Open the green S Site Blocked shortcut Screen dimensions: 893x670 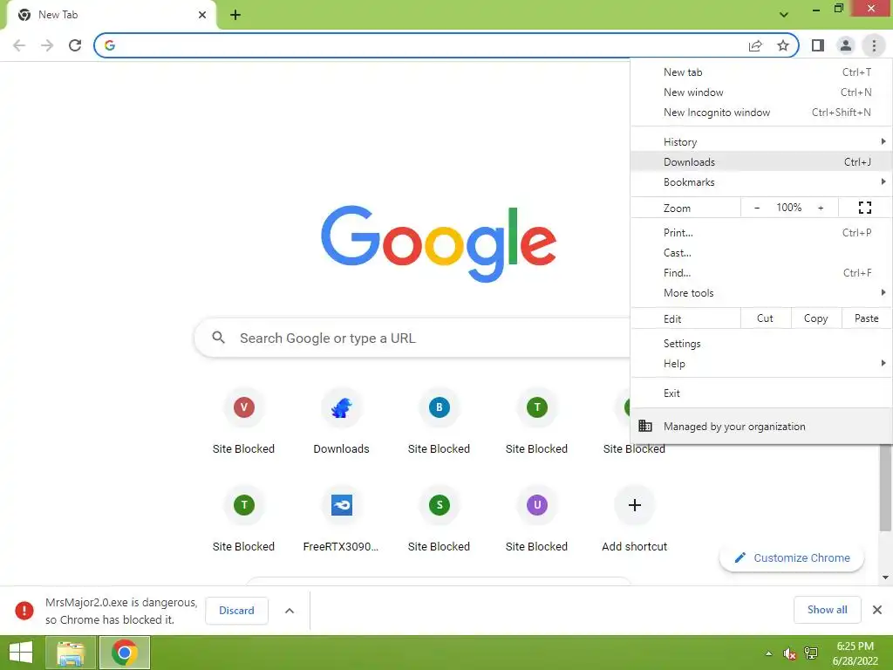[440, 519]
